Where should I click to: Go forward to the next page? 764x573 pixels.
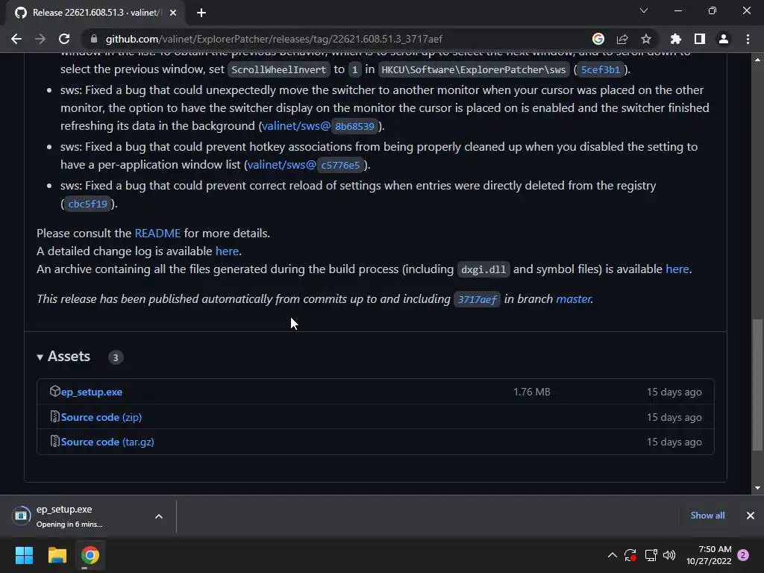[x=40, y=39]
